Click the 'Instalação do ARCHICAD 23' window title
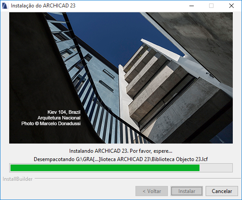Screen dimensions: 242x200 (x=43, y=6)
